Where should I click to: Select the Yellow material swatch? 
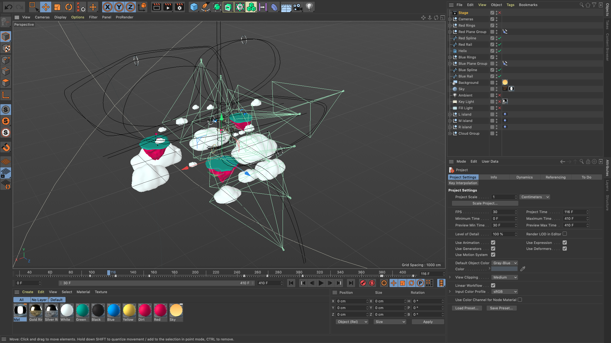(129, 311)
